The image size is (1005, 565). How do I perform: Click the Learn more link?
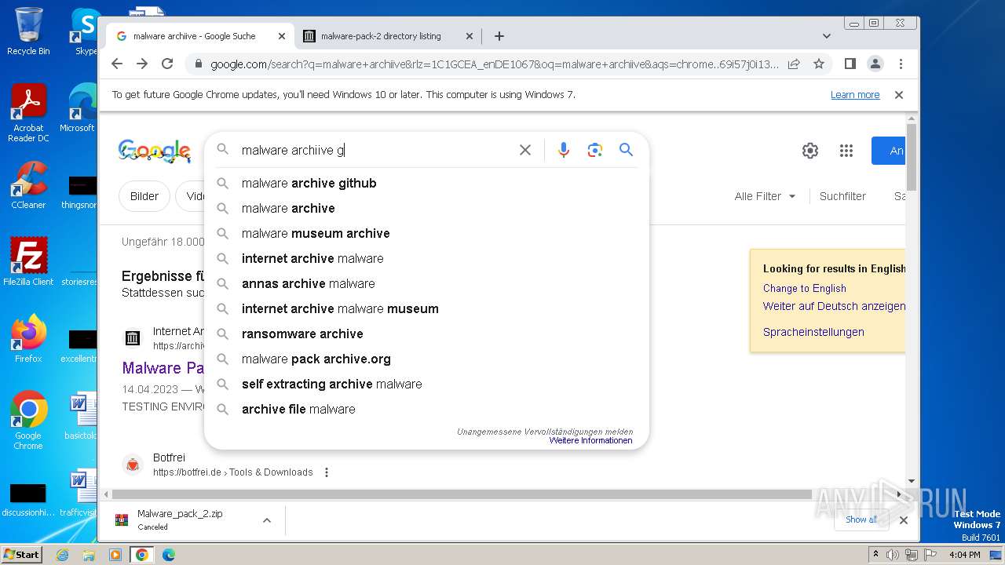(855, 95)
